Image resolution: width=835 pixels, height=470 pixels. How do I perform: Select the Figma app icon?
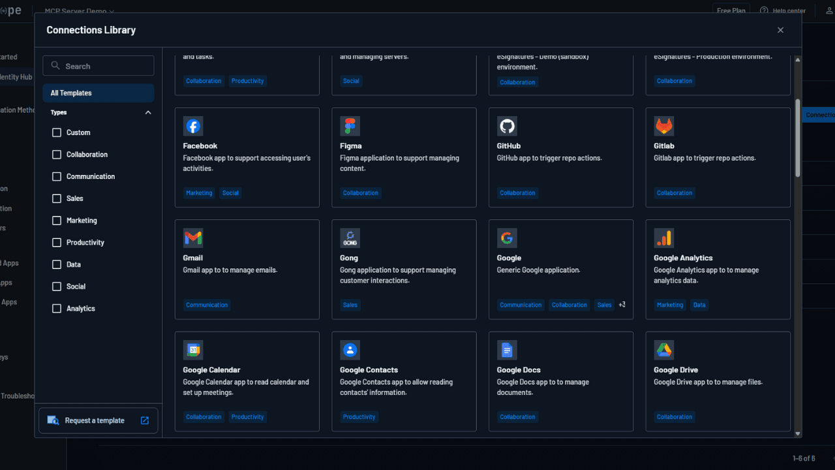(350, 126)
